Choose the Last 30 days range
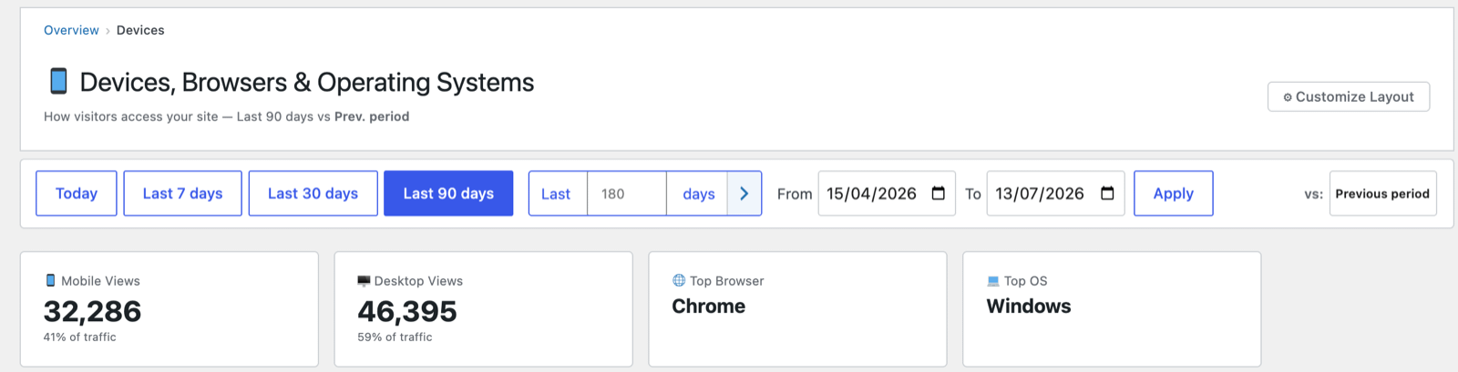 pyautogui.click(x=313, y=193)
